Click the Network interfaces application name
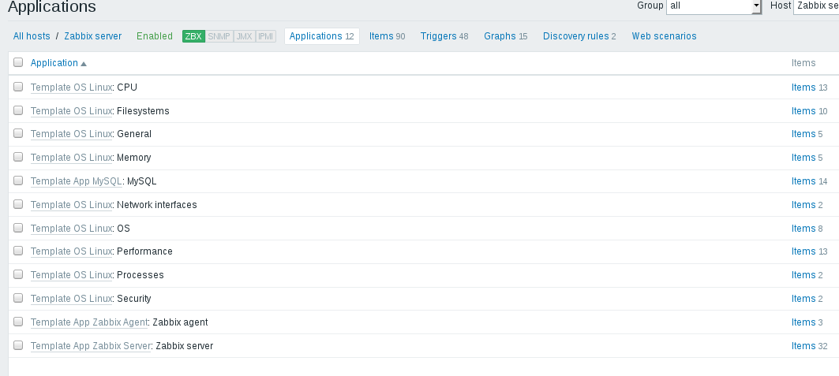 coord(157,205)
